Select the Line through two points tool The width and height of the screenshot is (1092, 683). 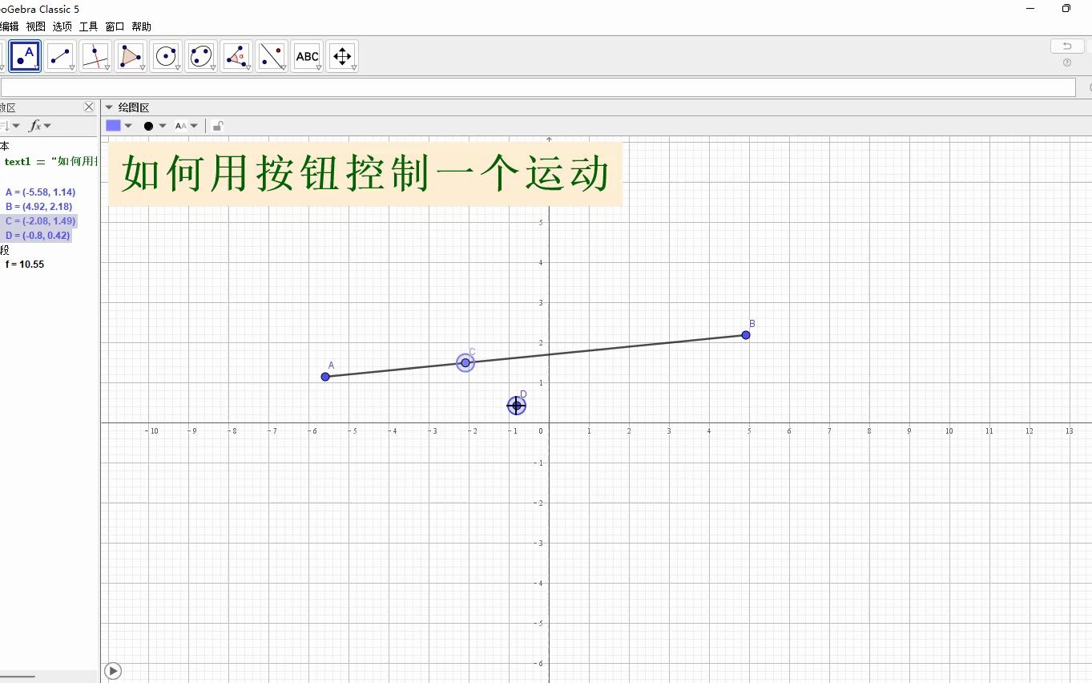coord(60,56)
